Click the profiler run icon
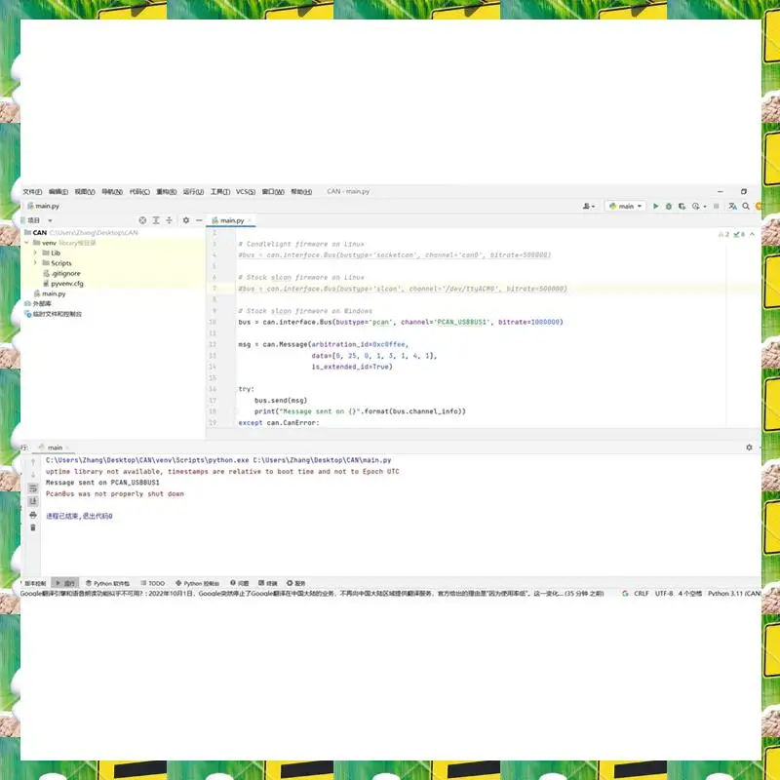Screen dimensions: 780x780 [x=695, y=206]
